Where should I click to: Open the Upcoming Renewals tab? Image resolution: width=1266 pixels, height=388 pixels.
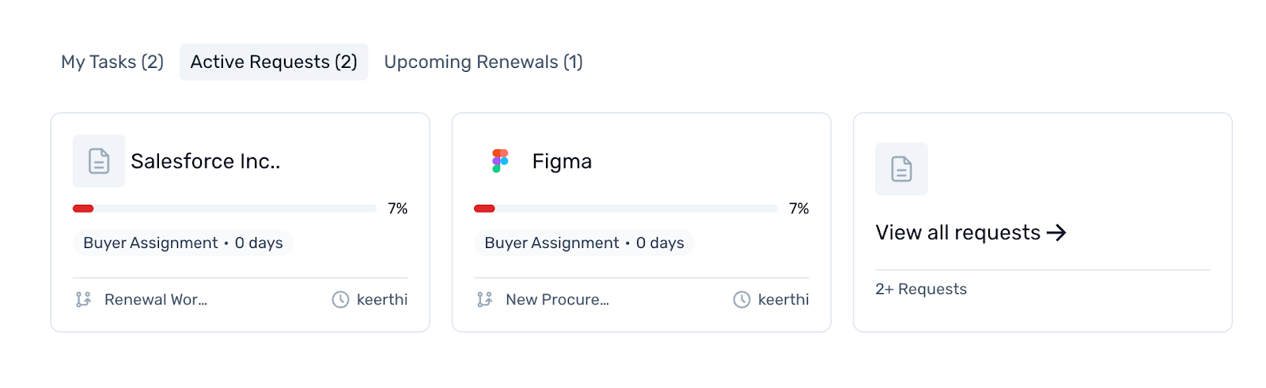pos(483,62)
